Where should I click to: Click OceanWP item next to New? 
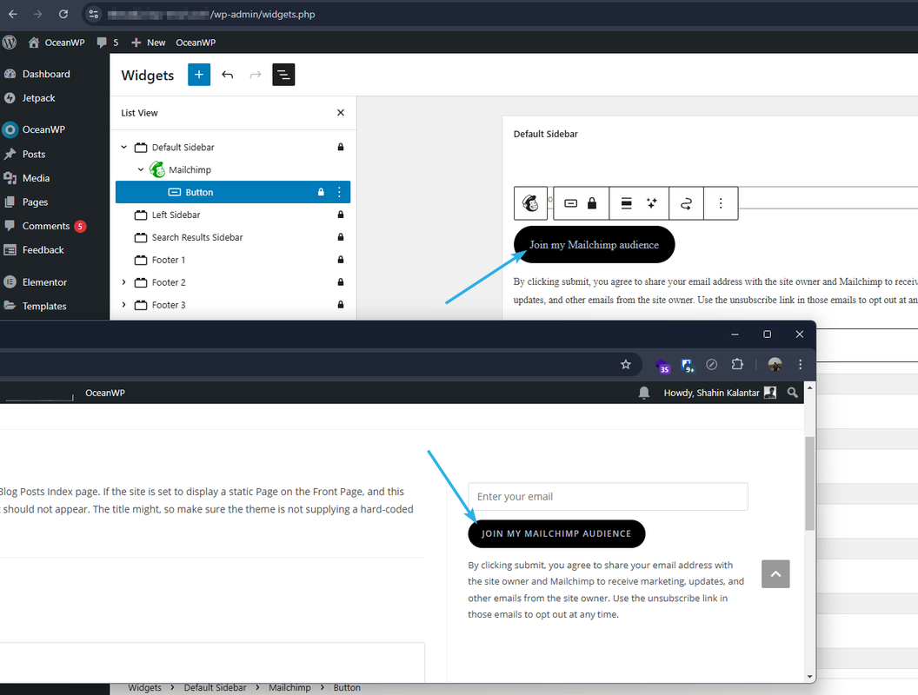196,42
